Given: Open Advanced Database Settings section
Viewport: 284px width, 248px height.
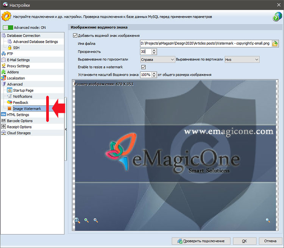Looking at the screenshot, I should coord(36,42).
